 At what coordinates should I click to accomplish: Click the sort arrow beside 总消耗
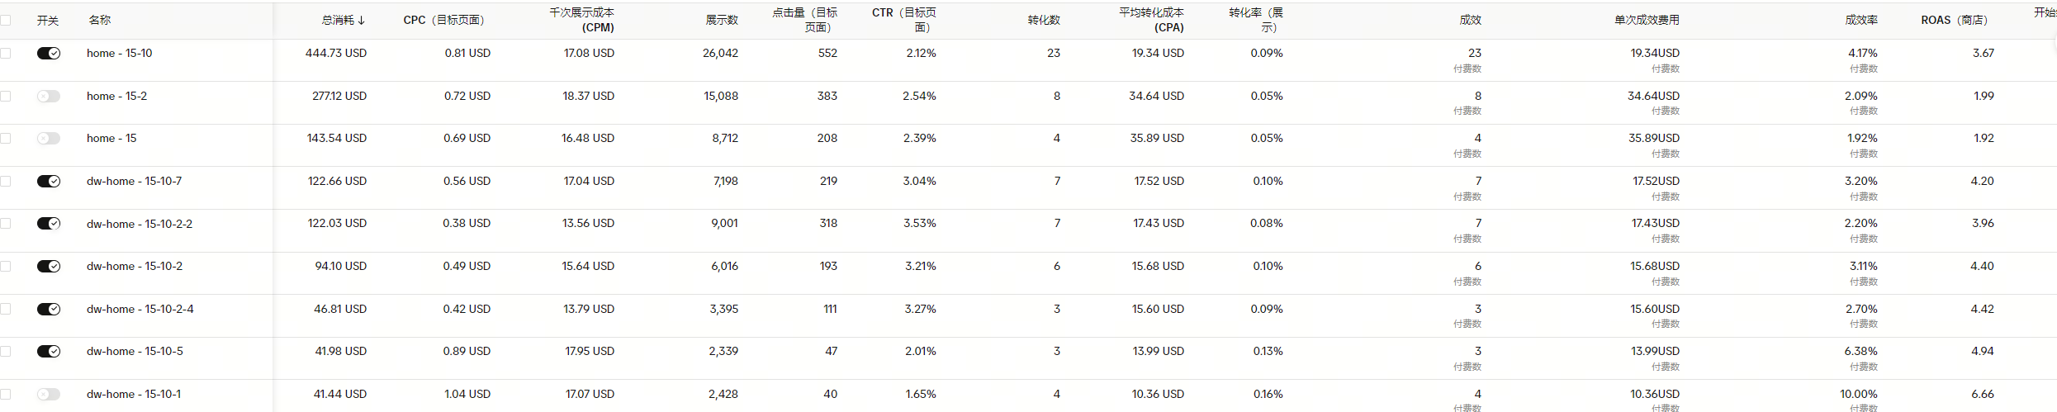point(362,21)
